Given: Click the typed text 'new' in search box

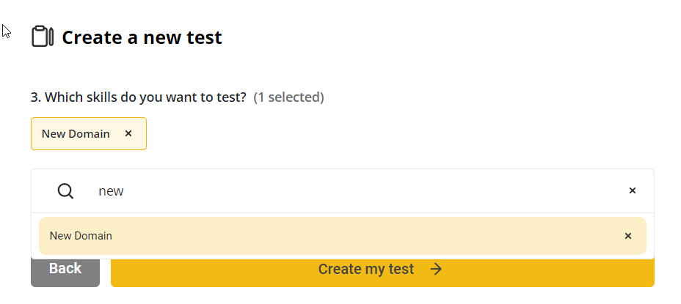Looking at the screenshot, I should tap(111, 191).
